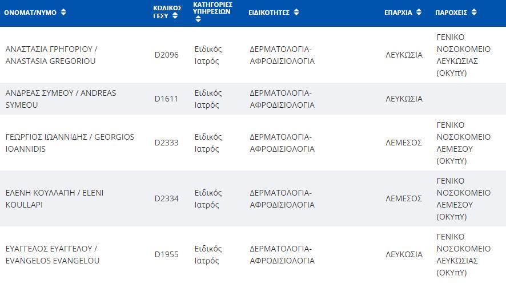Sort by ΚΑΤΗΓΟΡΙΕΣ ΥΠΗΡΕΣΙΩΝ arrow icon

pos(198,19)
